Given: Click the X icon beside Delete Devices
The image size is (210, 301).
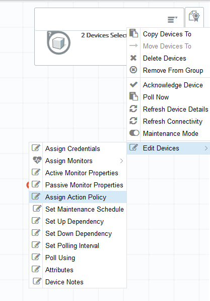Looking at the screenshot, I should (133, 58).
